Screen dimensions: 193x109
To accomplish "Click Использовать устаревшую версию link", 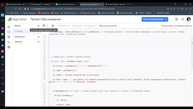I will click(x=177, y=26).
